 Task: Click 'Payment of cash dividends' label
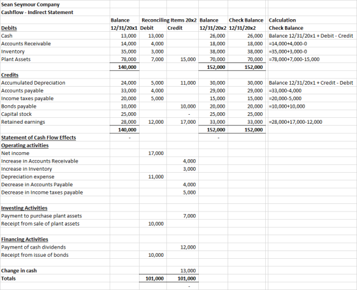[33, 247]
